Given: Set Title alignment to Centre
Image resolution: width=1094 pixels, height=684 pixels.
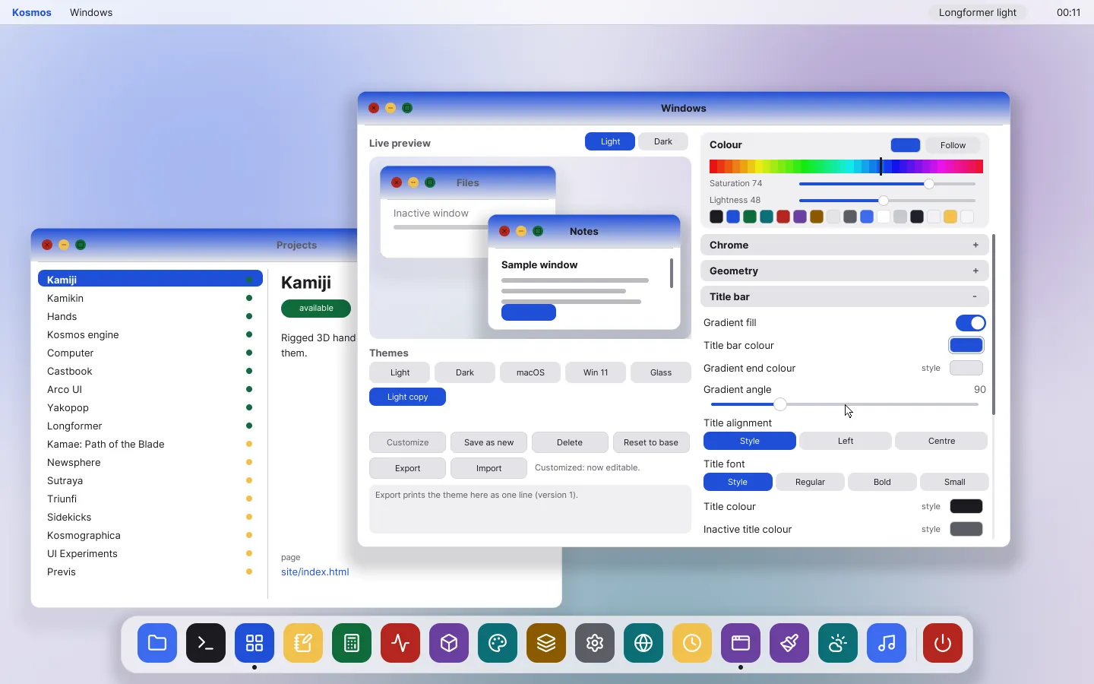Looking at the screenshot, I should point(941,441).
